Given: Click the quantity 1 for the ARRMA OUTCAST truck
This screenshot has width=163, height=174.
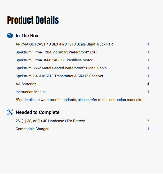Looking at the screenshot, I should click(148, 44).
